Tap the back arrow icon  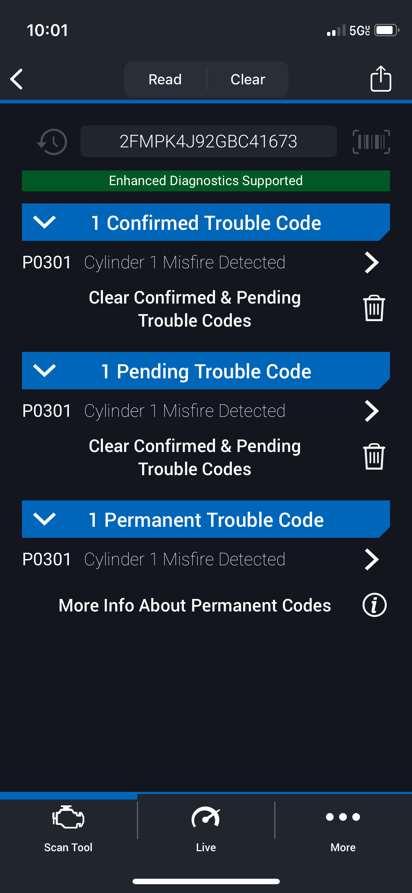17,79
